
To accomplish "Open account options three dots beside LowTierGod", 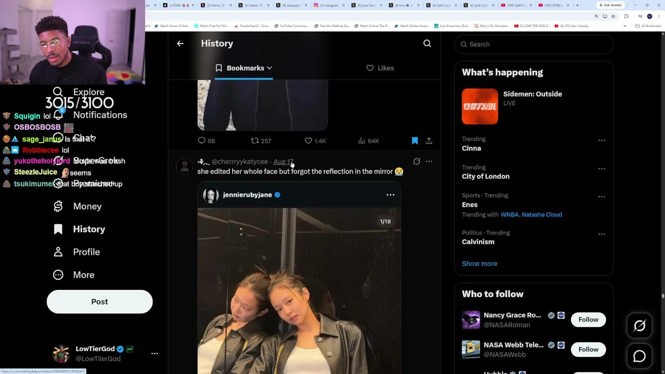I will click(x=154, y=353).
